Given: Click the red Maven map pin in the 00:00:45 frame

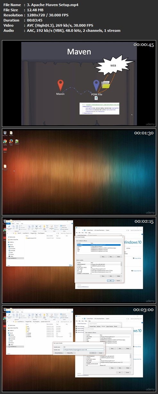Looking at the screenshot, I should click(x=60, y=85).
